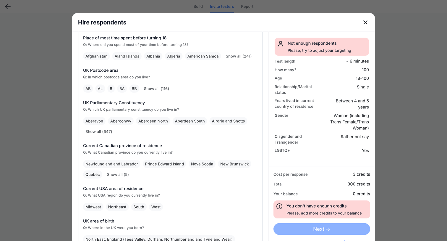Image resolution: width=447 pixels, height=241 pixels.
Task: Switch to the Build tab
Action: coord(198,7)
